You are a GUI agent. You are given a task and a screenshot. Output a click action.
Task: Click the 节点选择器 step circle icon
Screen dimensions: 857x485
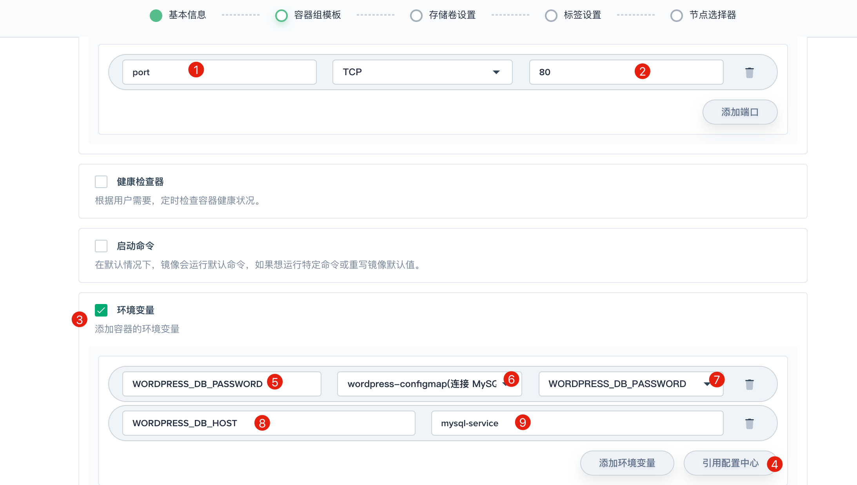[x=676, y=16]
